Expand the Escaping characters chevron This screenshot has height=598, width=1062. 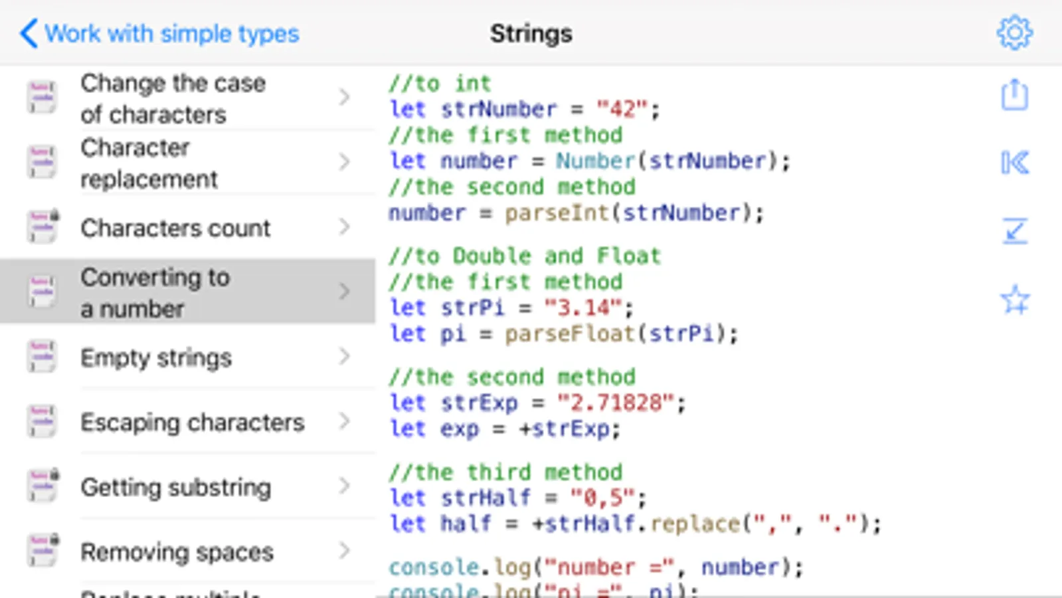point(344,421)
